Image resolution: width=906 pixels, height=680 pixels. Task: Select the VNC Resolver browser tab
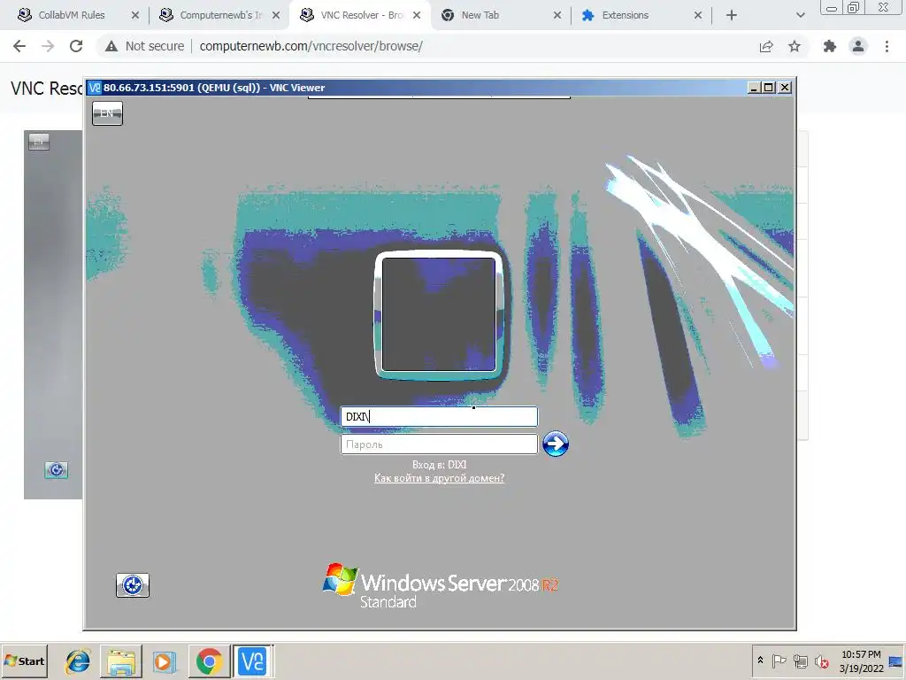pos(362,15)
